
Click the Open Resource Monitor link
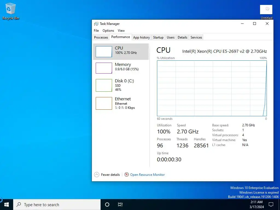147,175
